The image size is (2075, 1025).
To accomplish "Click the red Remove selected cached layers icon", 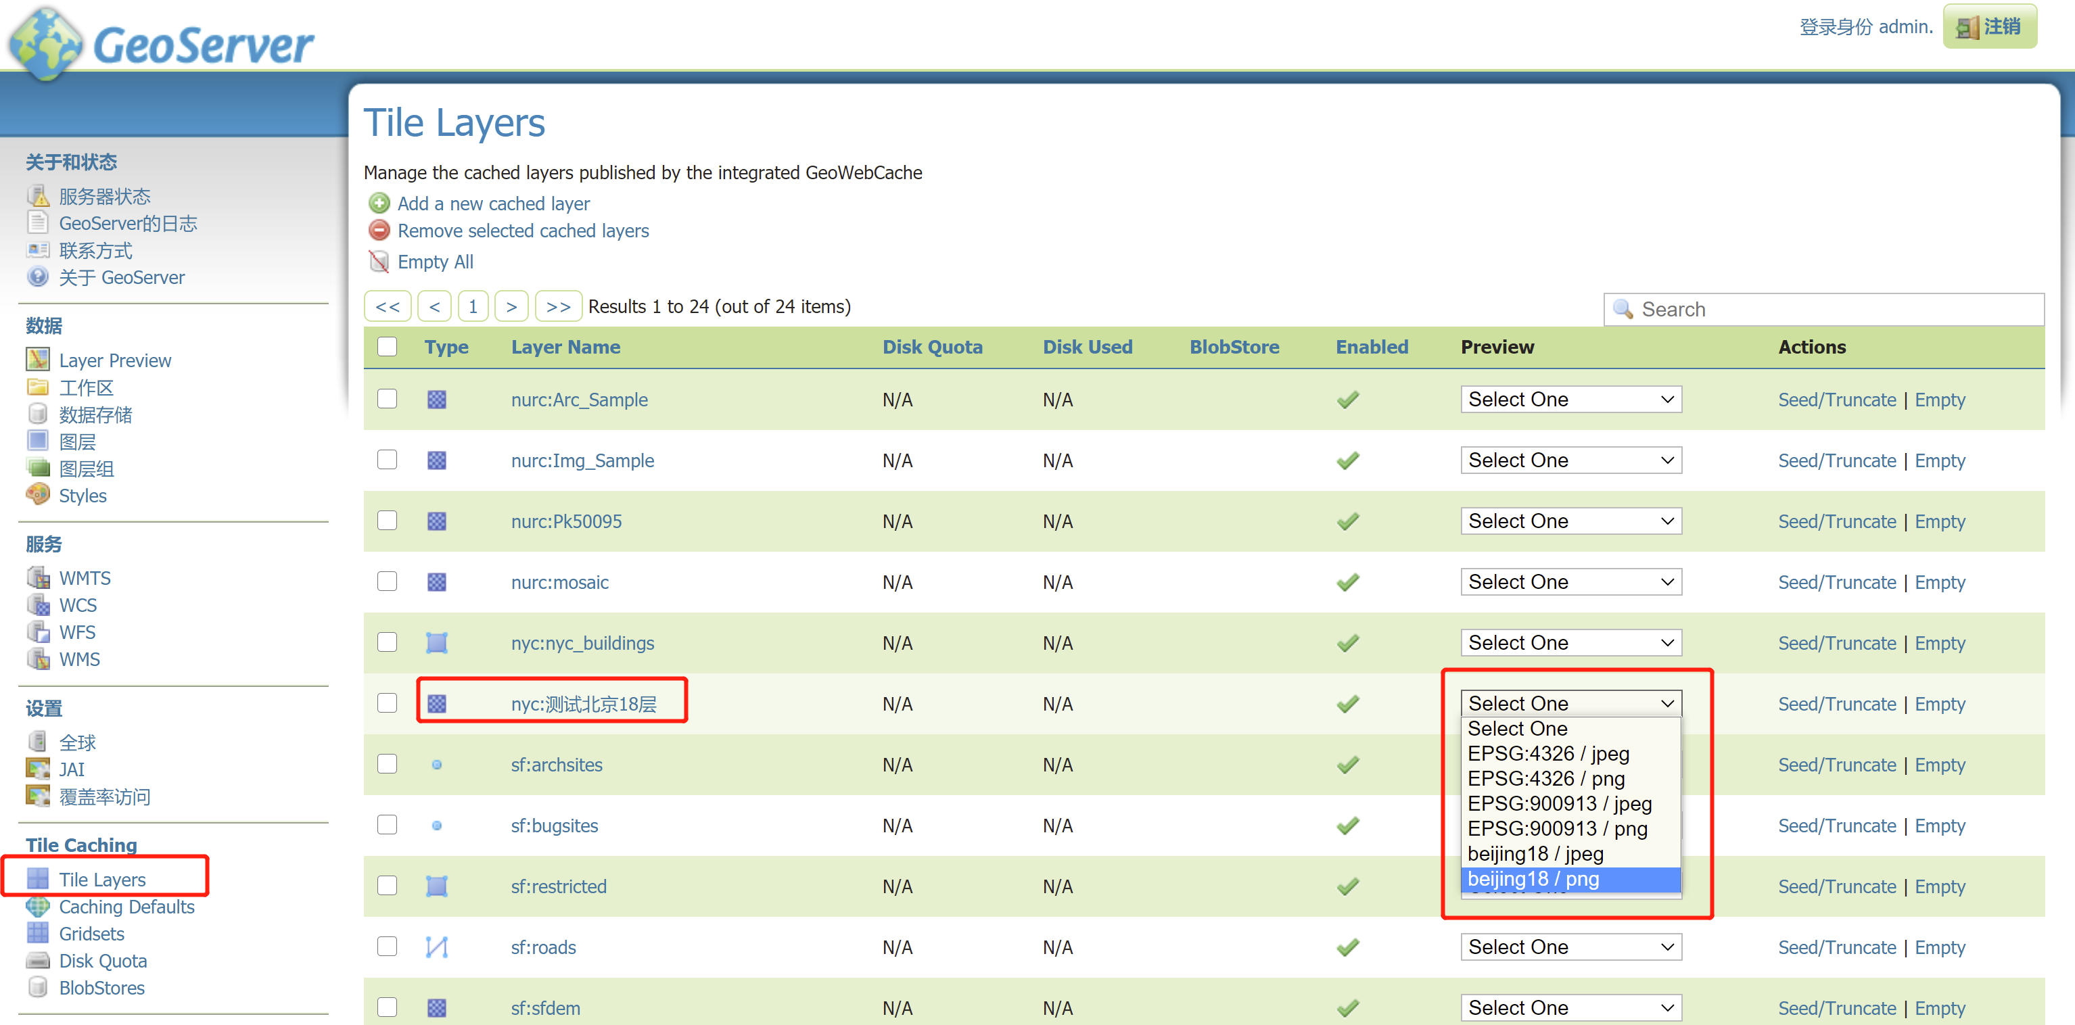I will [x=379, y=231].
